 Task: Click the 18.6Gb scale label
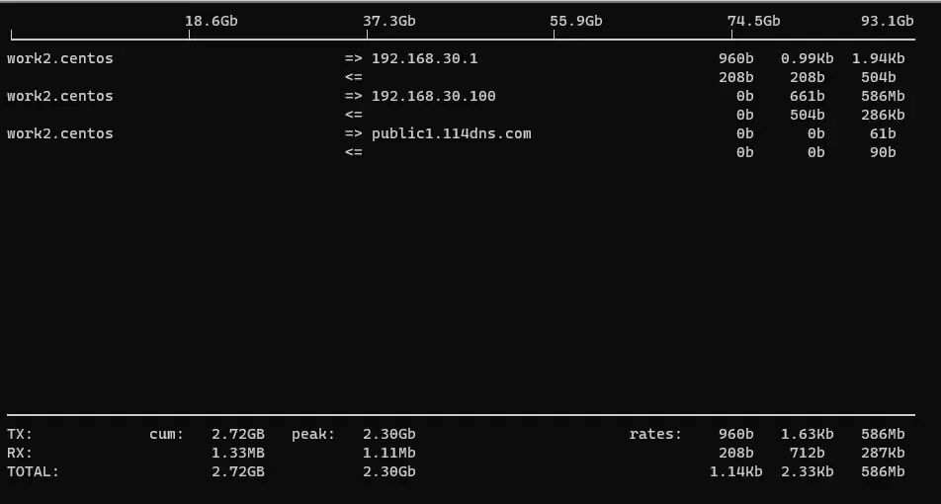(212, 21)
